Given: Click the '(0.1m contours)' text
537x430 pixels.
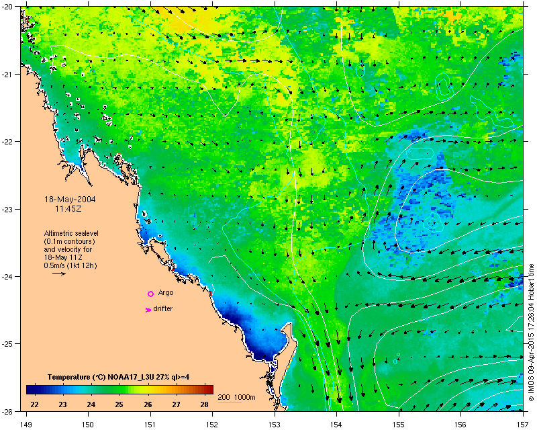Looking at the screenshot, I should click(70, 241).
